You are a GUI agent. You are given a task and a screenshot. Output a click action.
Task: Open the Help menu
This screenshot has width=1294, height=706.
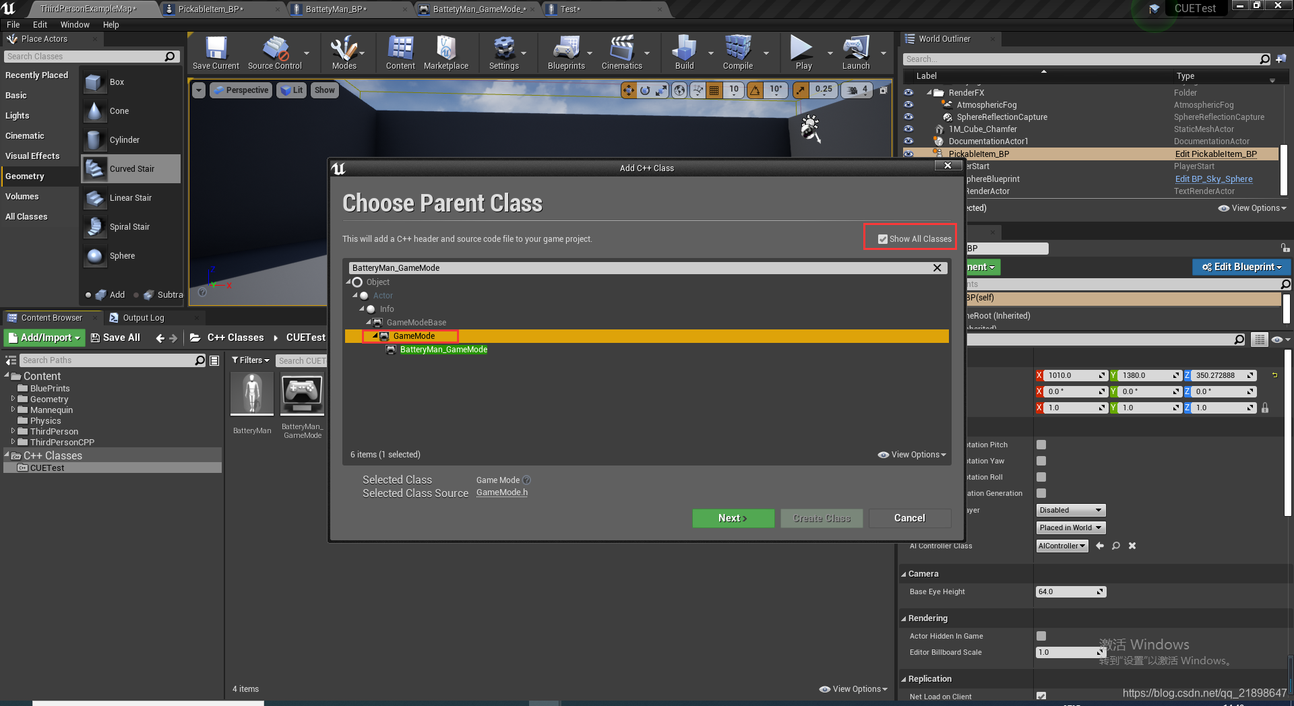(111, 25)
